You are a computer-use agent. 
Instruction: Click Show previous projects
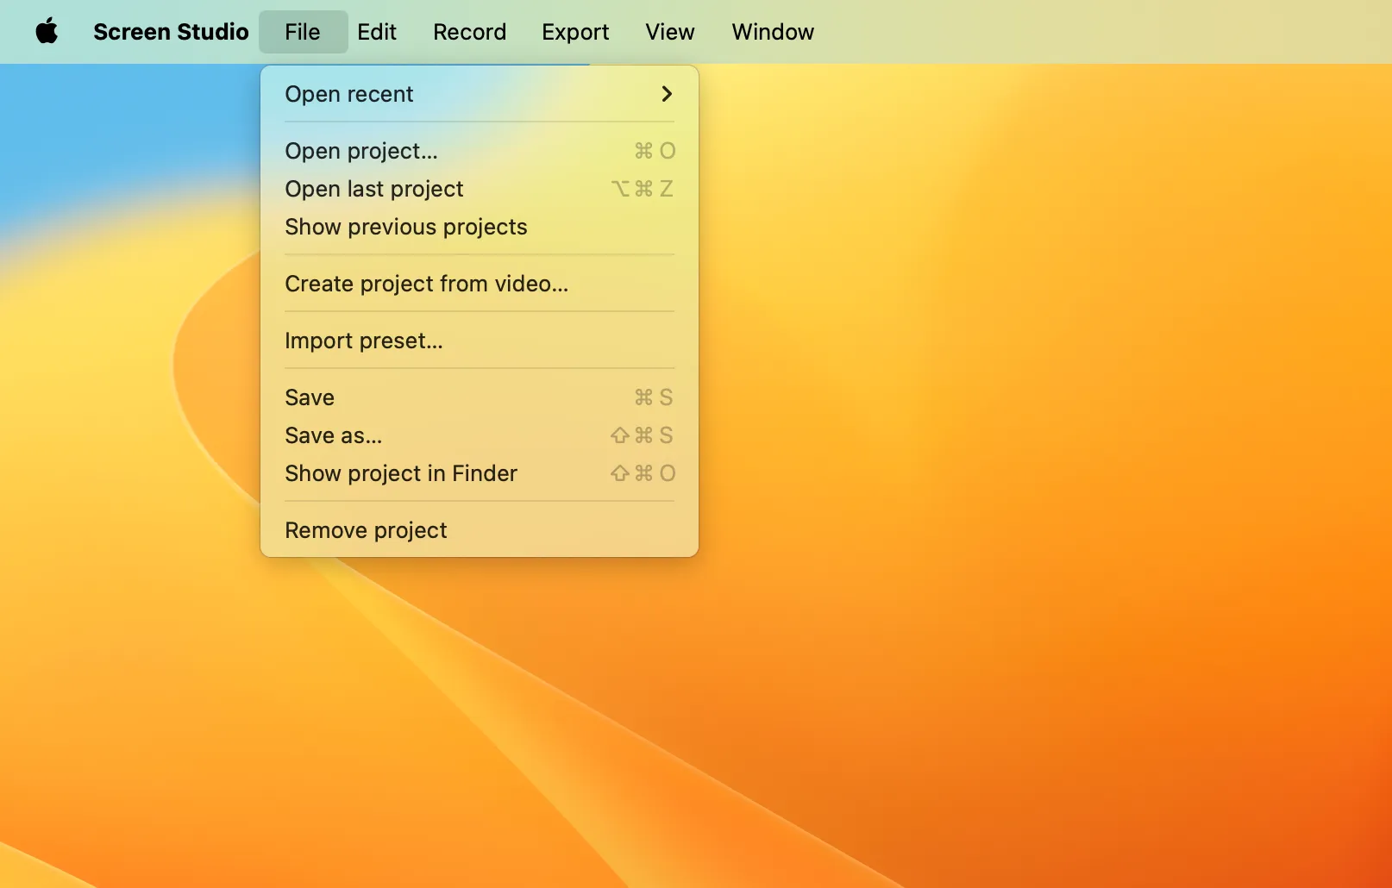click(406, 227)
